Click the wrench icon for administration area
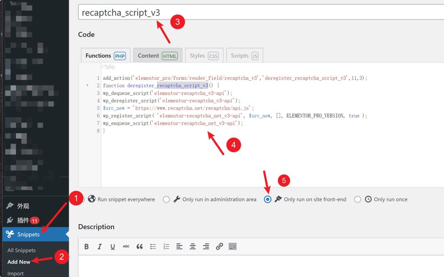The height and width of the screenshot is (277, 444). [177, 199]
